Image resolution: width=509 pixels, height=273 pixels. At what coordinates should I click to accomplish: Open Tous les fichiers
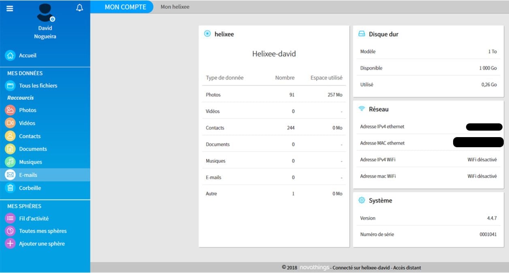point(38,86)
